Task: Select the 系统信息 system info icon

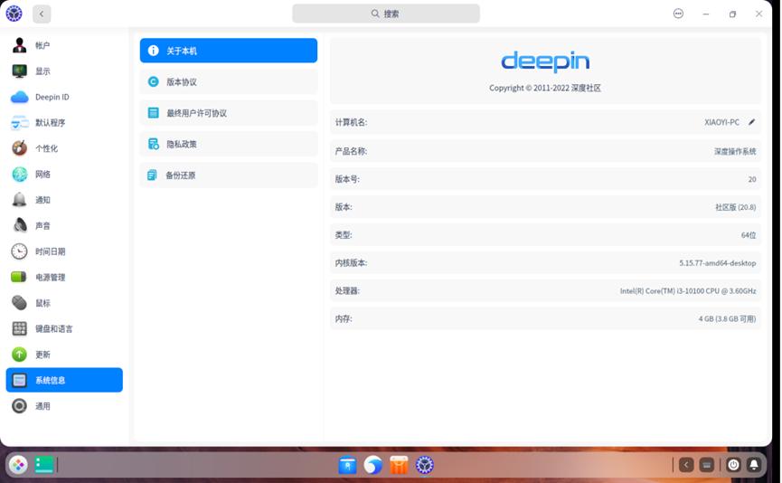Action: [x=20, y=380]
